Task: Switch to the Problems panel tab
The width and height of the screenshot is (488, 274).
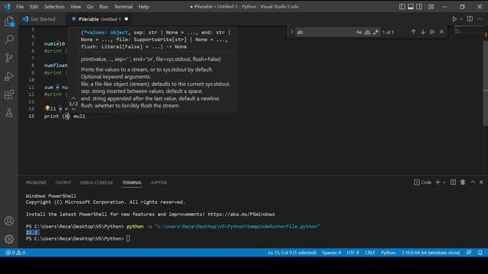Action: pos(36,183)
